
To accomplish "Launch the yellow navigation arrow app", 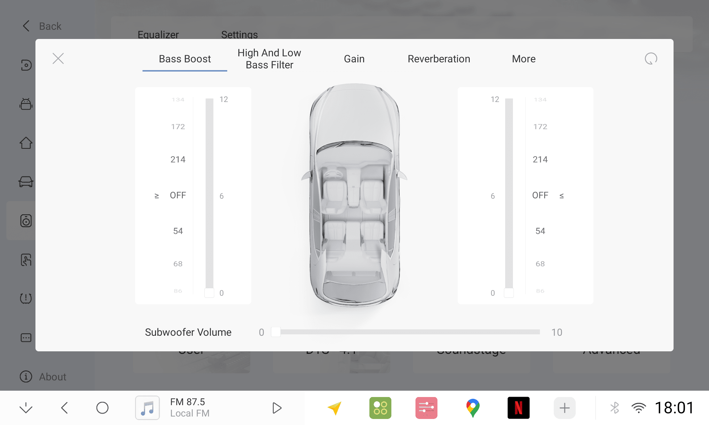I will coord(334,408).
